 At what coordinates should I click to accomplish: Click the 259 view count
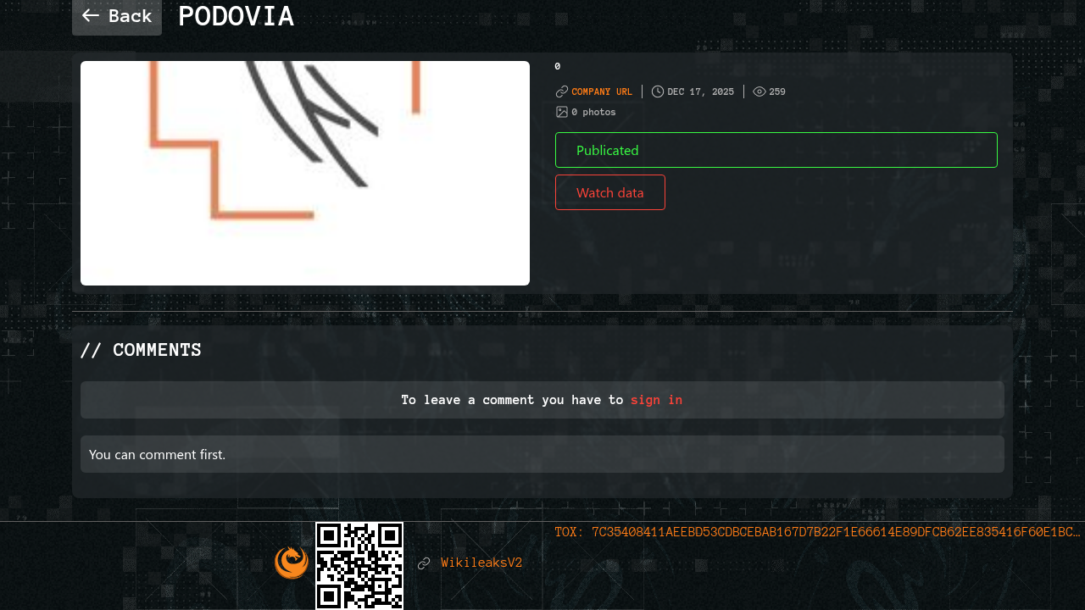coord(777,91)
